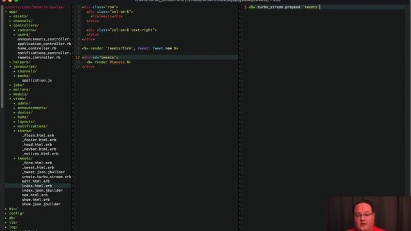Open _footer.html.erb partial

(39, 140)
